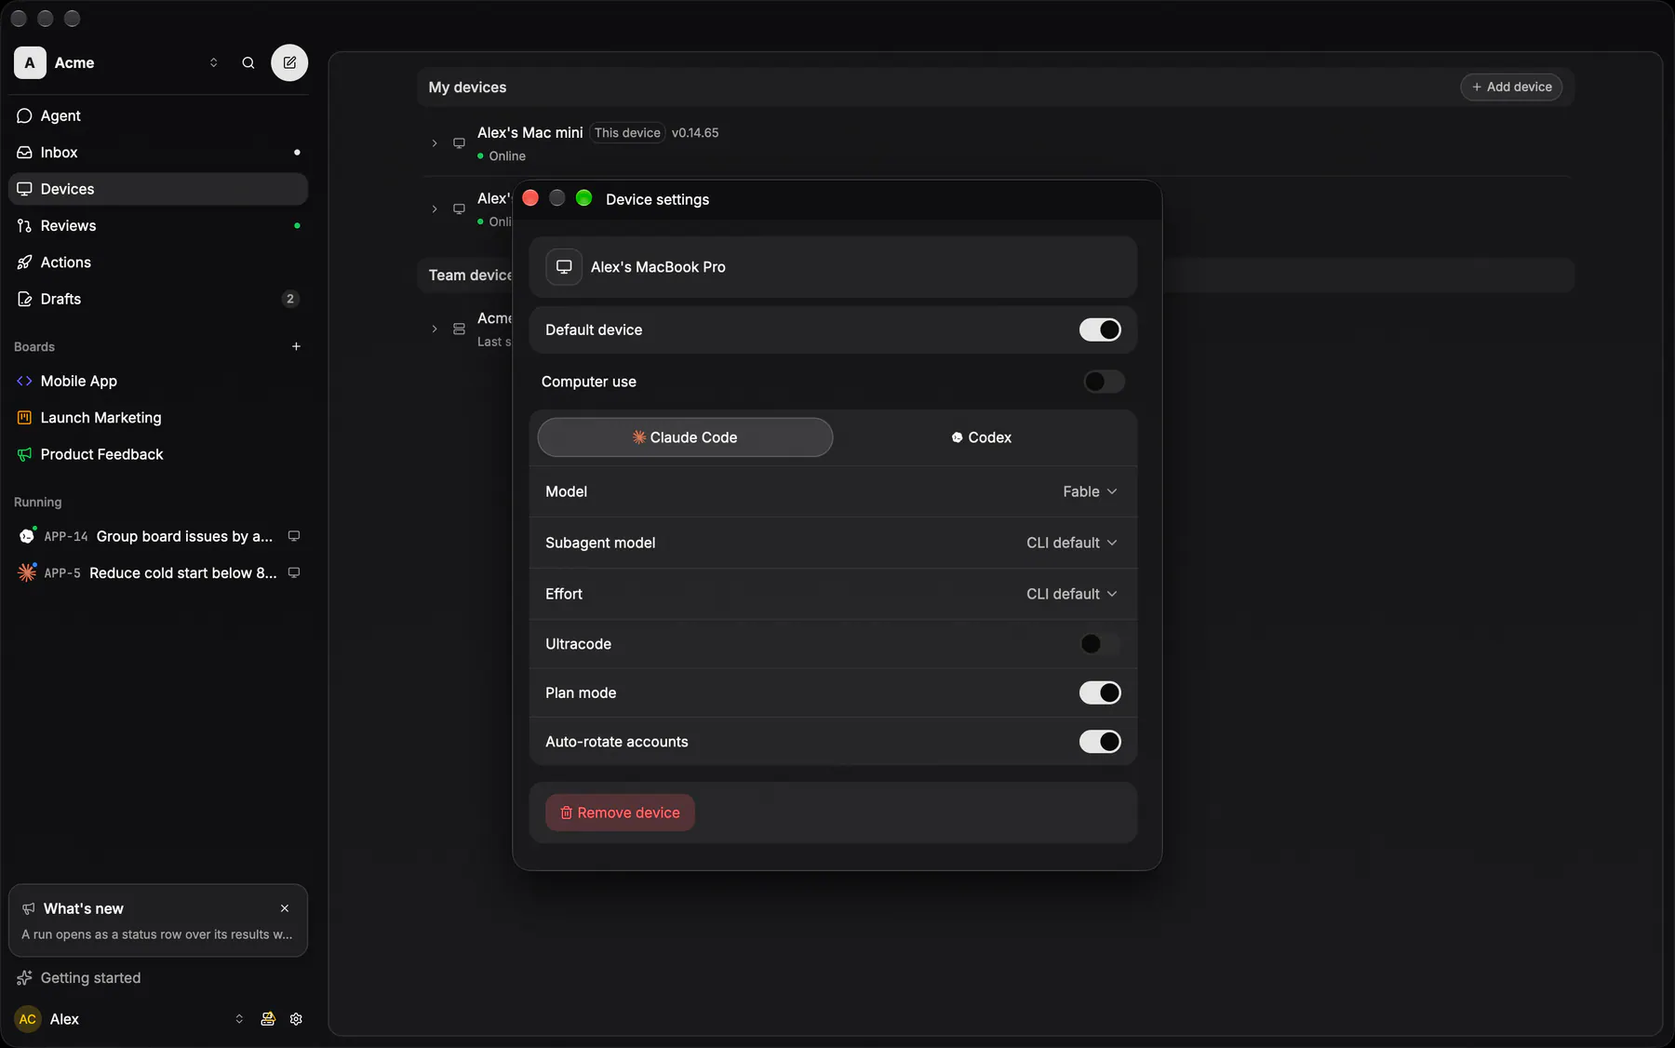Click the Claude Code icon on APP-5 row
This screenshot has width=1675, height=1048.
[x=27, y=573]
